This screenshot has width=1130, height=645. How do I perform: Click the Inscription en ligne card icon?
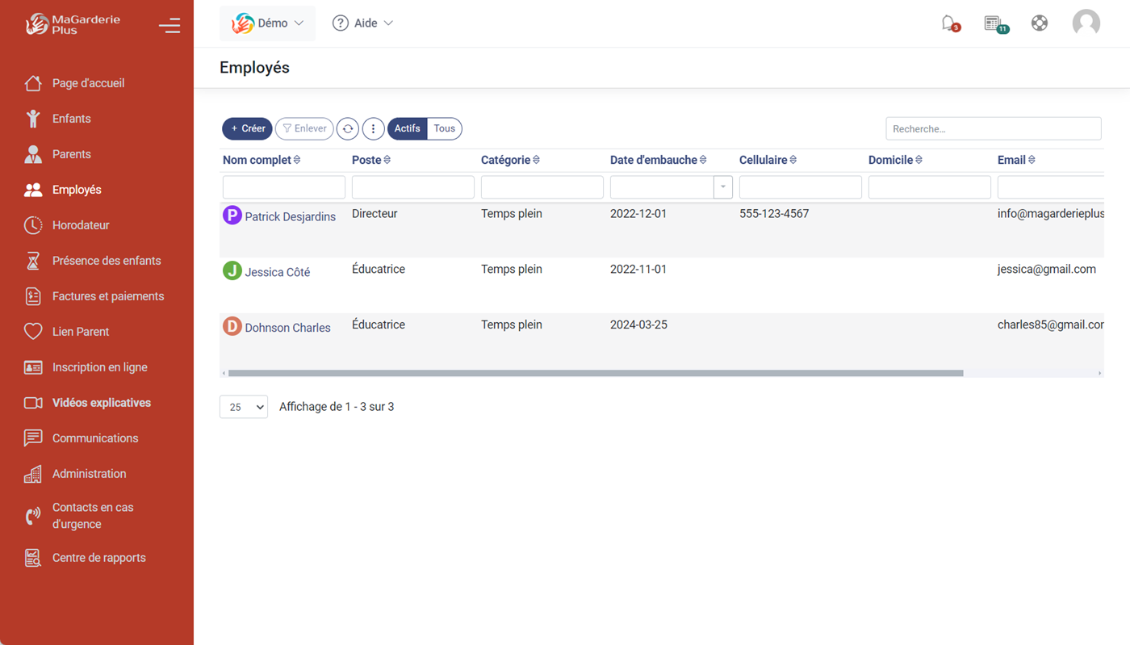(x=33, y=367)
